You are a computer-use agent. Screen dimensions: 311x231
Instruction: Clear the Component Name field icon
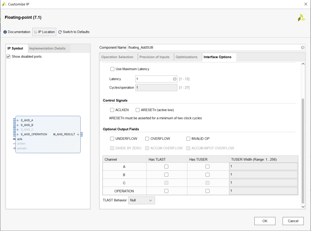(303, 48)
